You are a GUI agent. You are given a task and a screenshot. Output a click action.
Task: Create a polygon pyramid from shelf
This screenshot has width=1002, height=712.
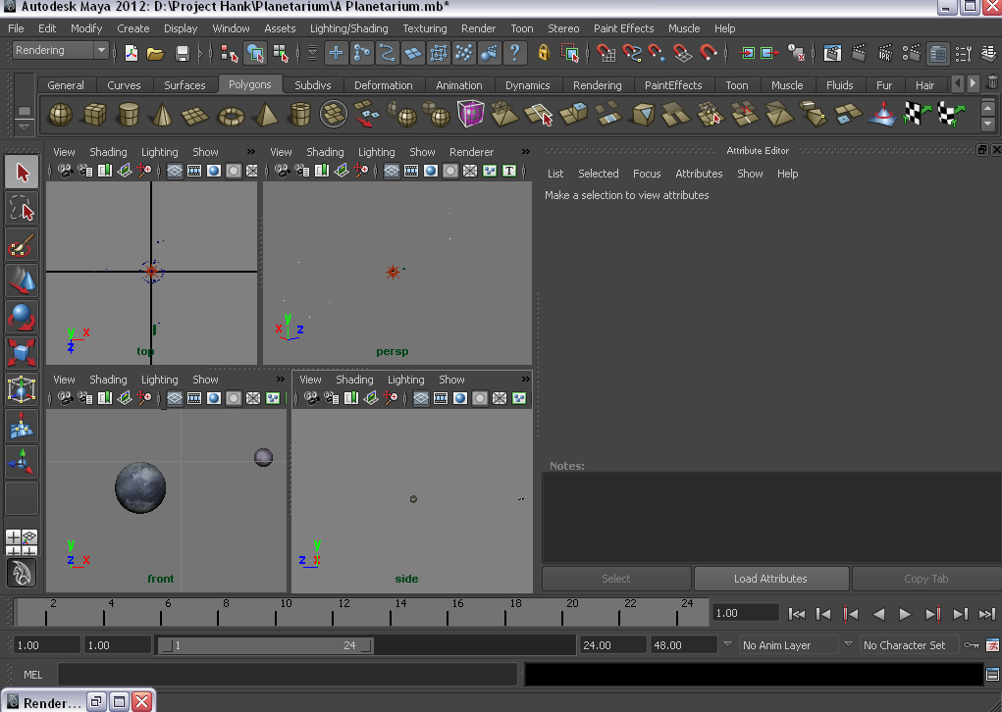coord(266,115)
